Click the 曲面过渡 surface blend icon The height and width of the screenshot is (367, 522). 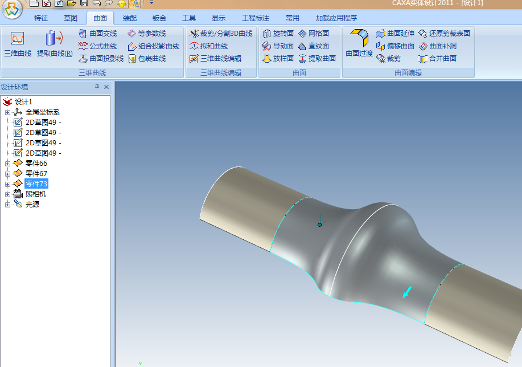pos(359,43)
